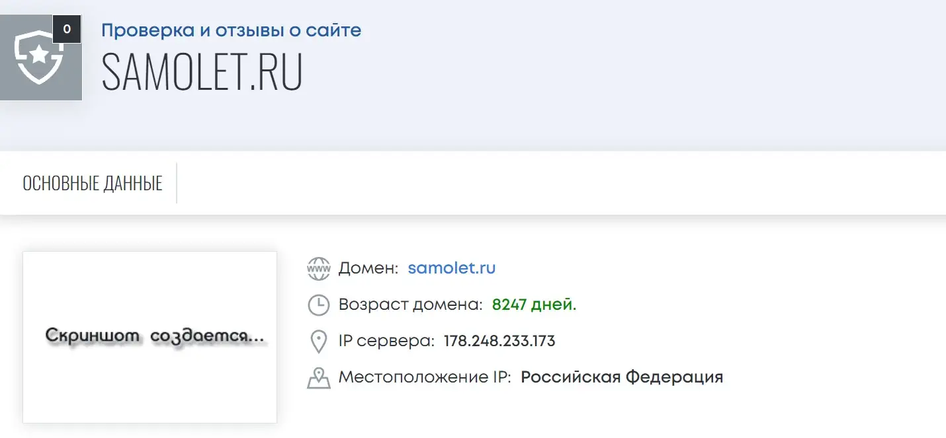Viewport: 946px width, 438px height.
Task: Click the clock icon for domain age
Action: [319, 305]
